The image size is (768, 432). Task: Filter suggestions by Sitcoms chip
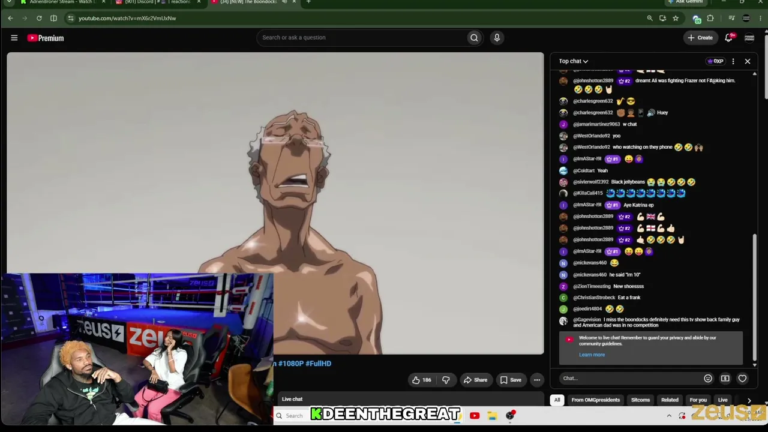point(640,400)
